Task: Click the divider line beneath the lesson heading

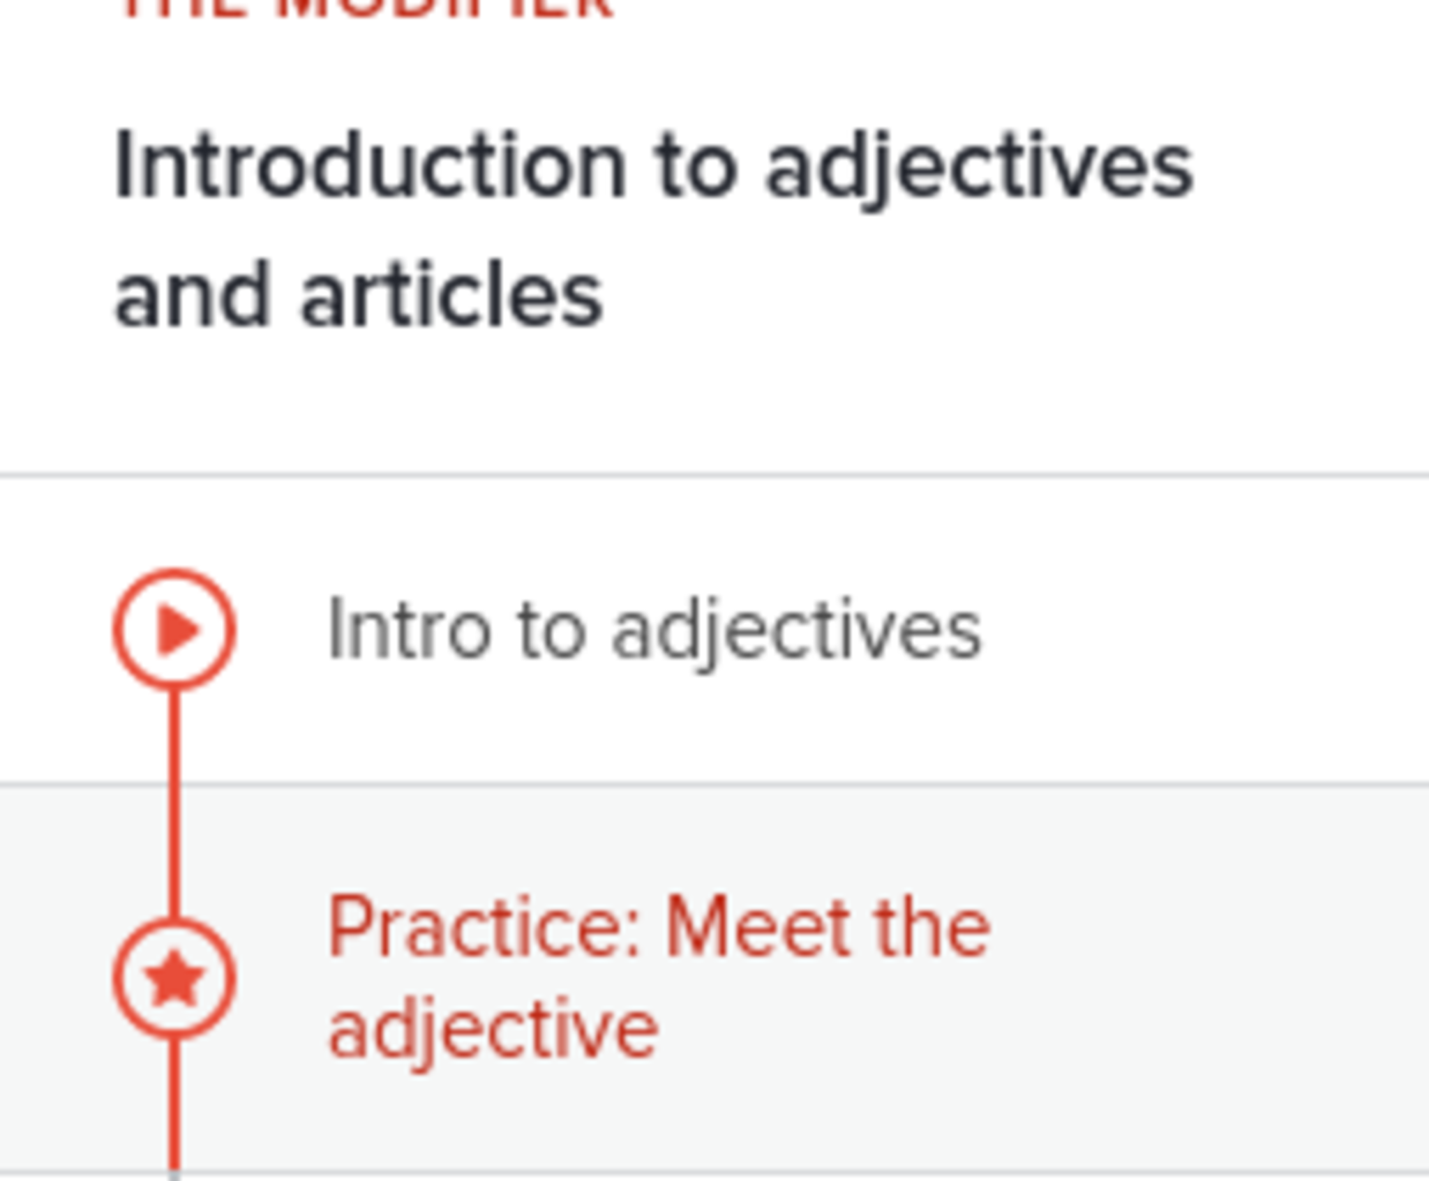Action: click(x=714, y=476)
